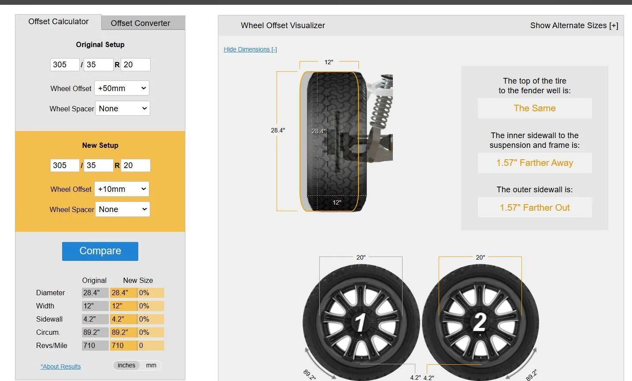Viewport: 632px width, 381px height.
Task: Edit new setup rim diameter field 20
Action: (136, 165)
